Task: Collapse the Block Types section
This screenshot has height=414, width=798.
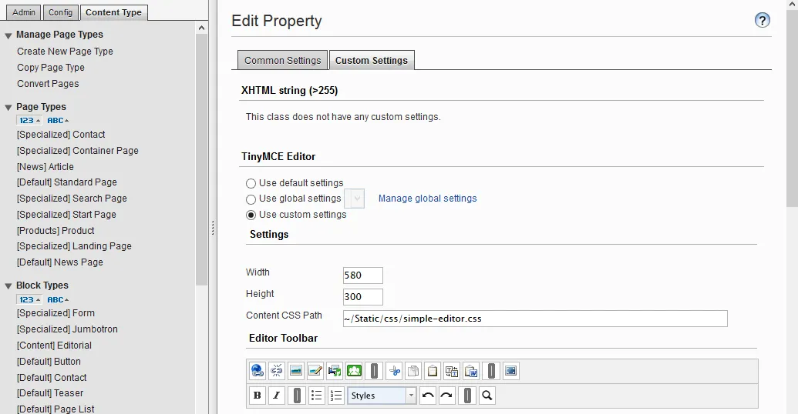Action: [8, 286]
